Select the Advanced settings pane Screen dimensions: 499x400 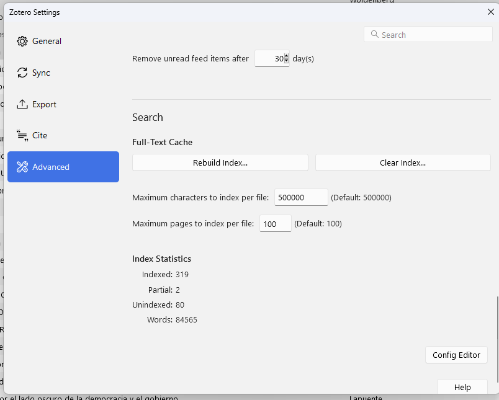[63, 167]
